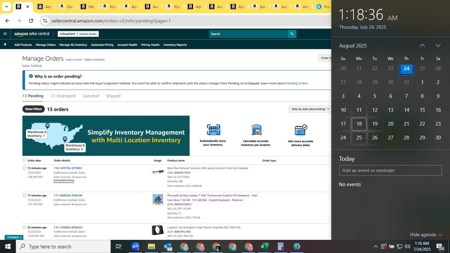Click the network icon in system tray

[400, 246]
